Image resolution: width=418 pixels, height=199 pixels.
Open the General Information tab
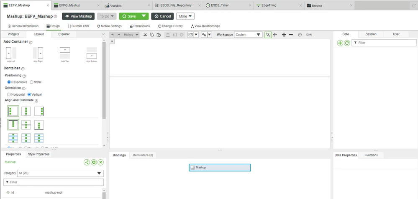(23, 26)
